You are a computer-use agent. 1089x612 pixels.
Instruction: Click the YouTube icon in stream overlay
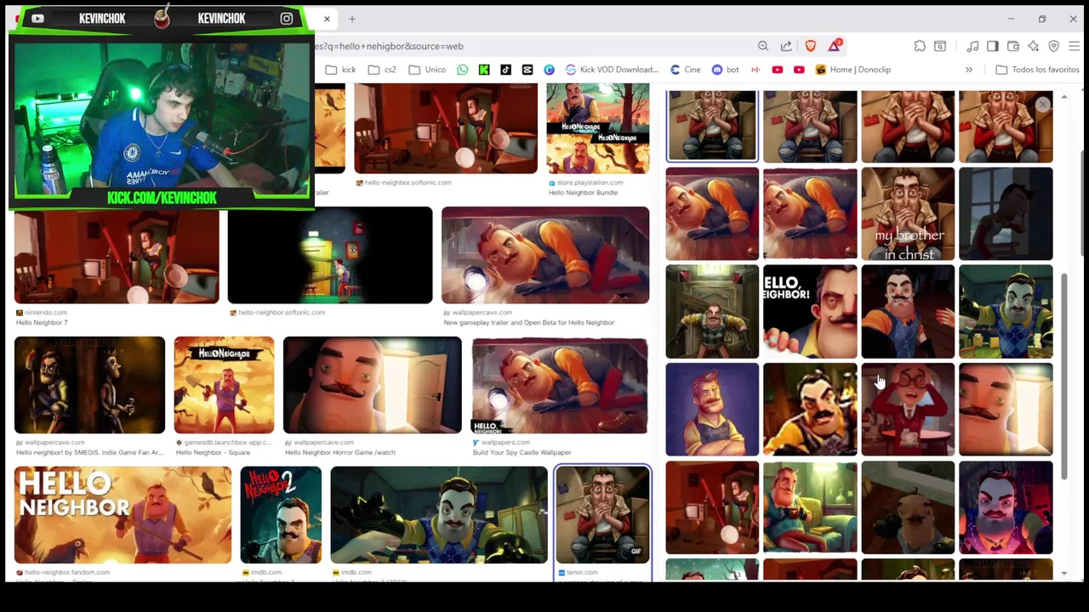click(37, 18)
